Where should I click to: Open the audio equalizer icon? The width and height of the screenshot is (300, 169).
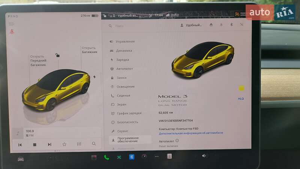79,144
